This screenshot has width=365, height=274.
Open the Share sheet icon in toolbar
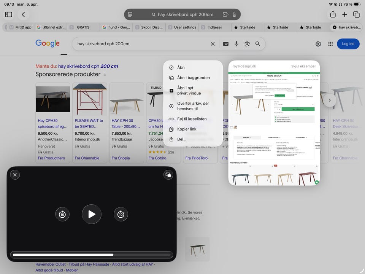[x=333, y=14]
